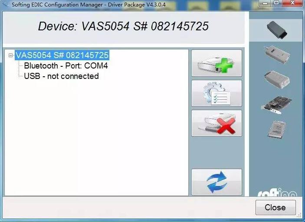Viewport: 305px width, 222px height.
Task: Select USB - not connected entry
Action: tap(61, 76)
